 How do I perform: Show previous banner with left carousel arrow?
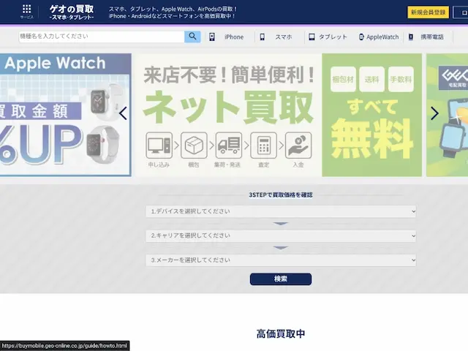pyautogui.click(x=123, y=113)
